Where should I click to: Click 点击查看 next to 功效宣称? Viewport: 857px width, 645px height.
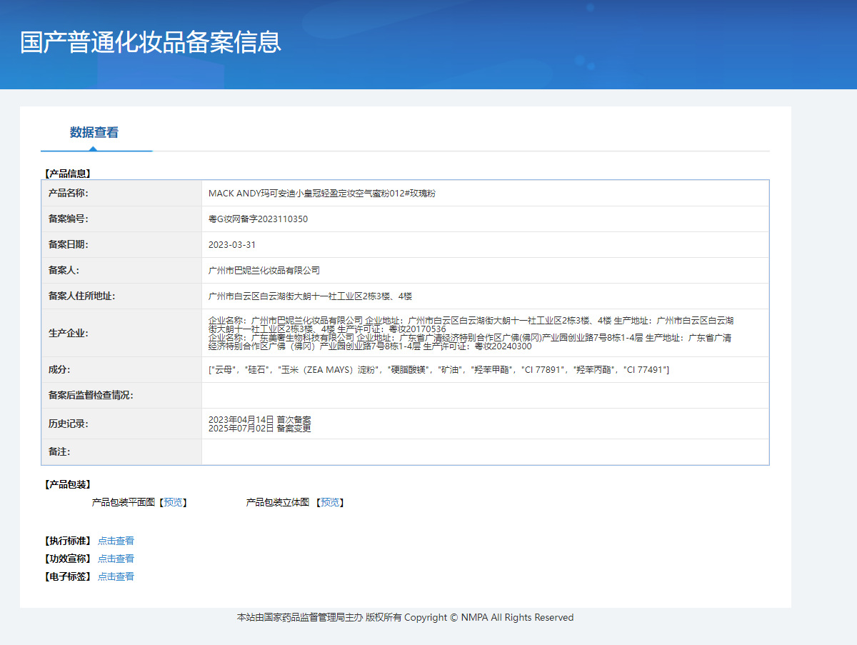[x=116, y=559]
